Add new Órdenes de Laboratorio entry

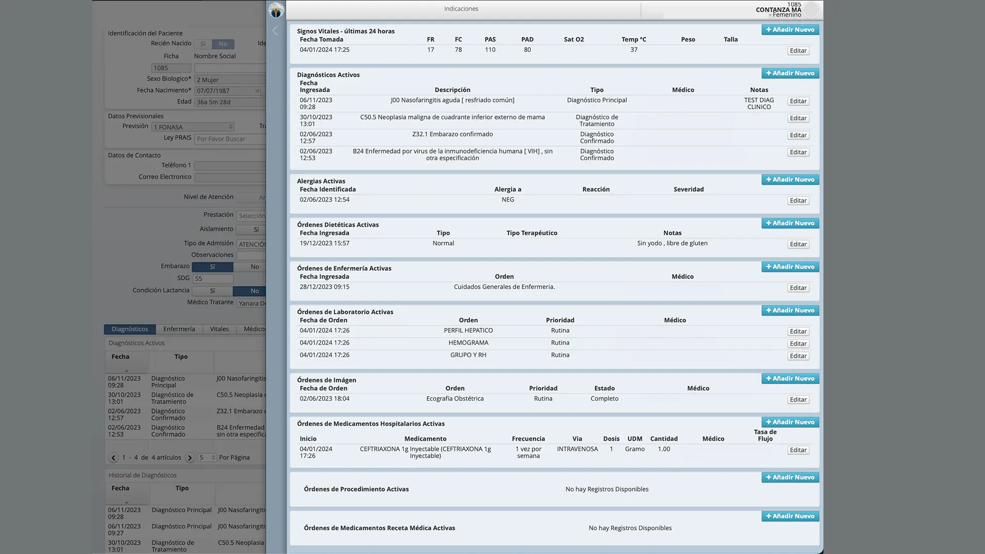click(x=790, y=310)
